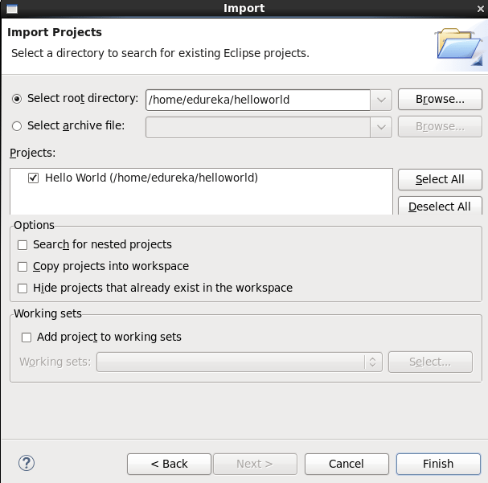Choose the Select root directory radio button
488x483 pixels.
pyautogui.click(x=17, y=99)
